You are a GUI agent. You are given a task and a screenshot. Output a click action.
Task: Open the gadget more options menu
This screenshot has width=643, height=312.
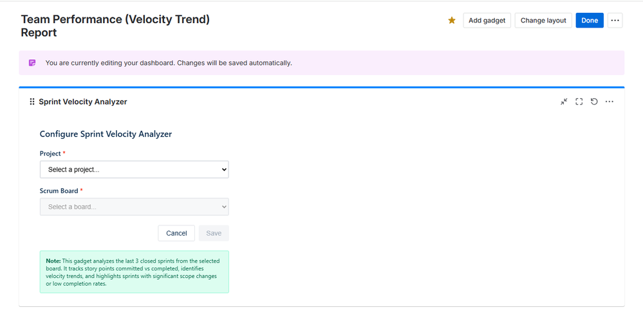coord(610,102)
